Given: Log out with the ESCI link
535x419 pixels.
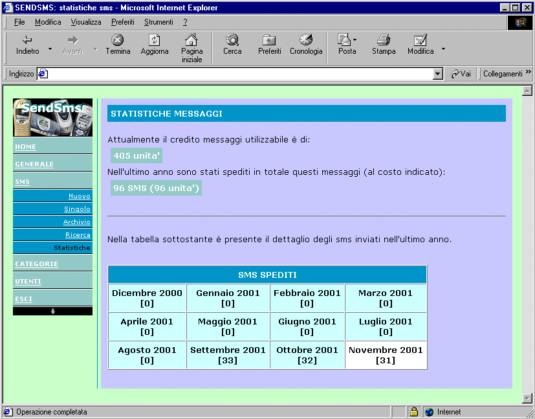Looking at the screenshot, I should coord(23,299).
